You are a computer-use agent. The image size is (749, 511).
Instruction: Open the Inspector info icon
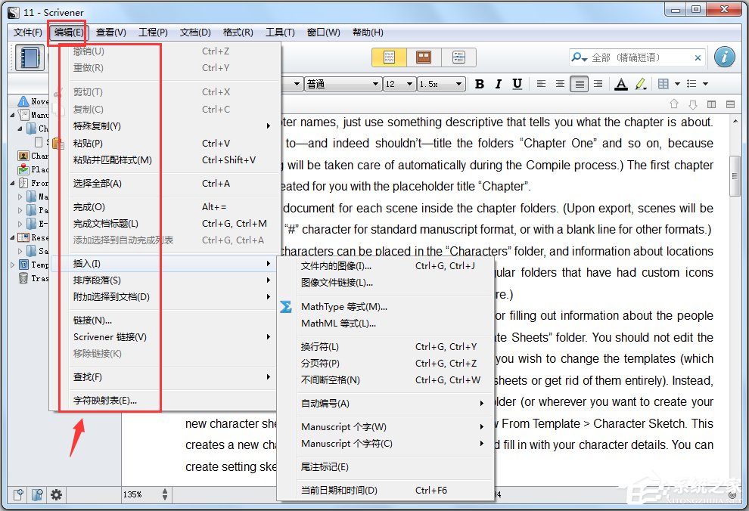724,57
